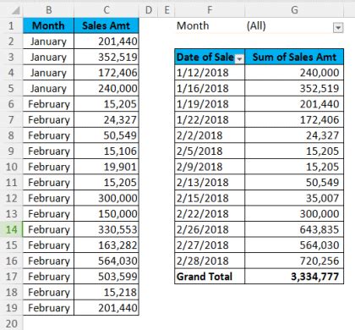Select the 15,106 cell
The image size is (355, 330).
[106, 151]
